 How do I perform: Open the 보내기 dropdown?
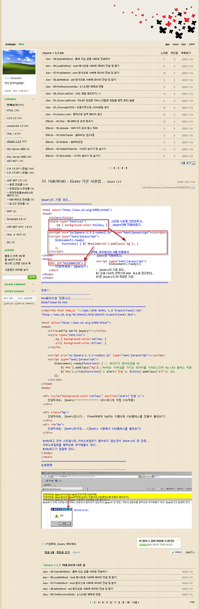click(191, 552)
